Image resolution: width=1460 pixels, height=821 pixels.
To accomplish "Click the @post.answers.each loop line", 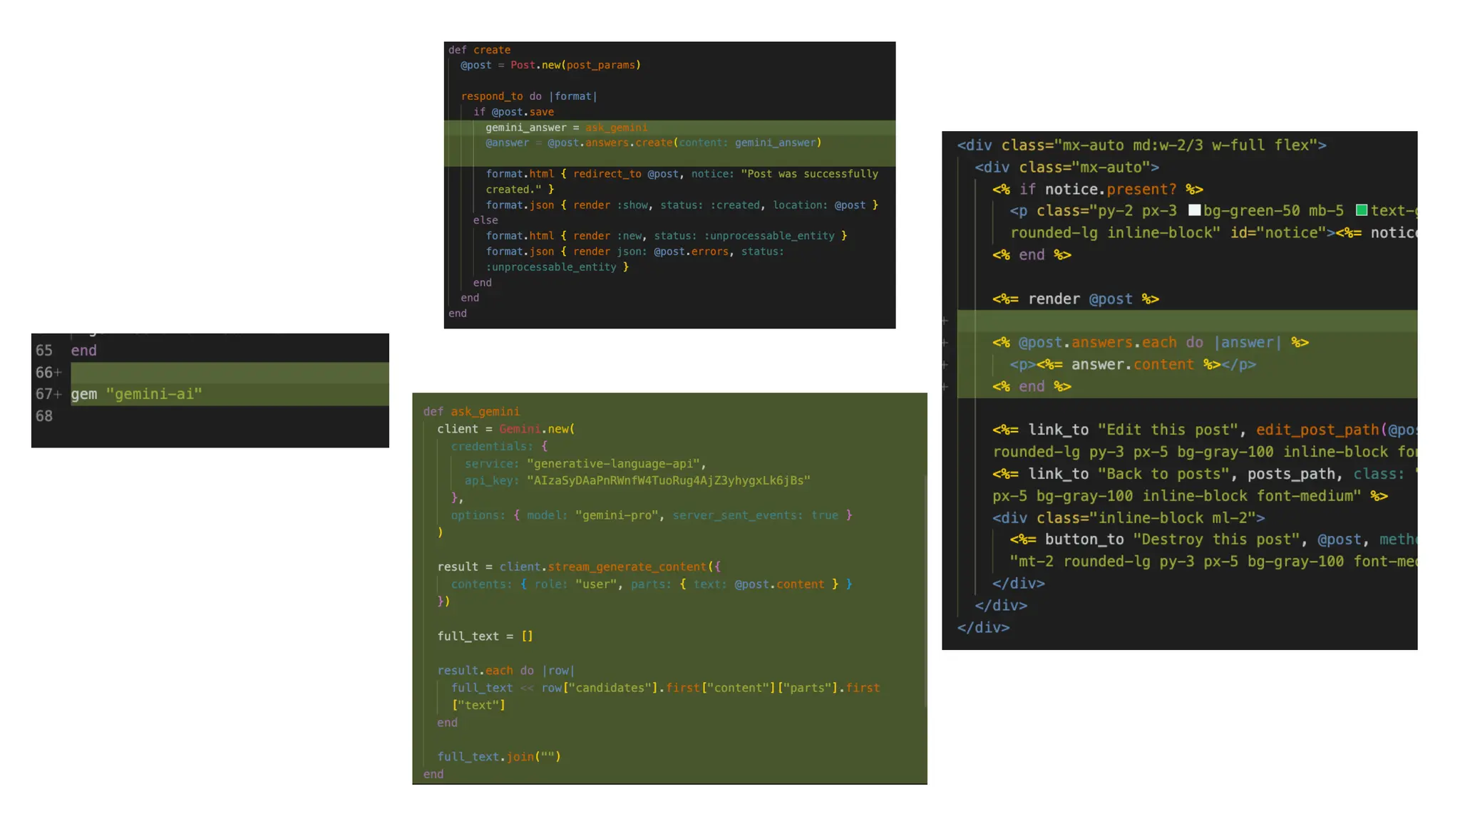I will pyautogui.click(x=1149, y=343).
